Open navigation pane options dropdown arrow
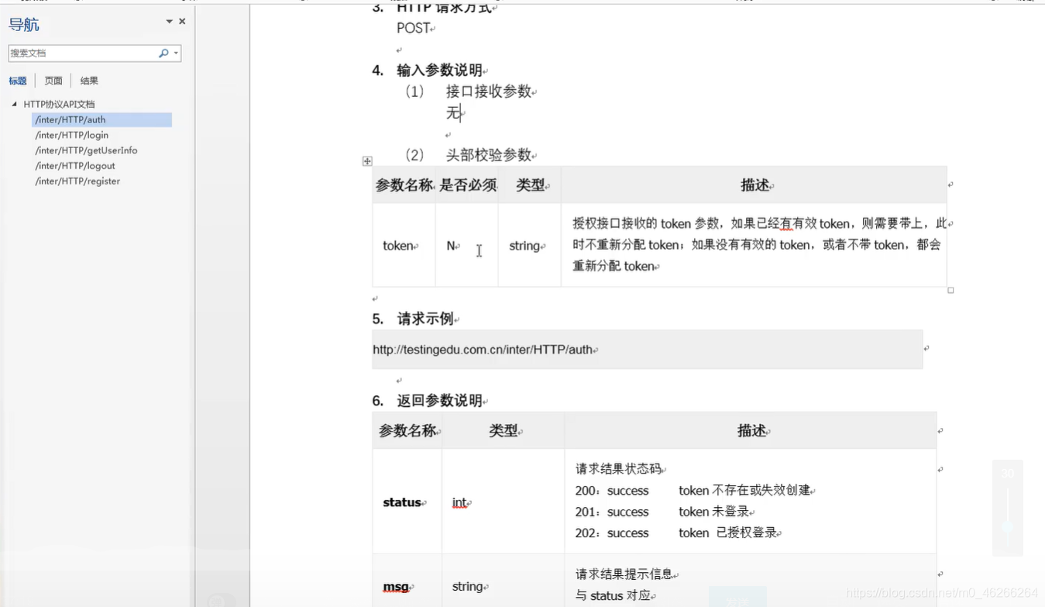The image size is (1045, 607). pos(169,22)
